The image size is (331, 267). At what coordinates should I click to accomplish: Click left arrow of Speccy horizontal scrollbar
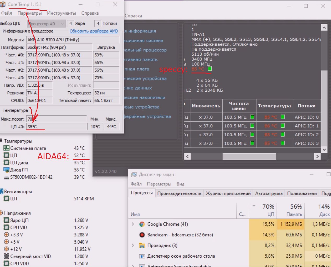pos(187,156)
